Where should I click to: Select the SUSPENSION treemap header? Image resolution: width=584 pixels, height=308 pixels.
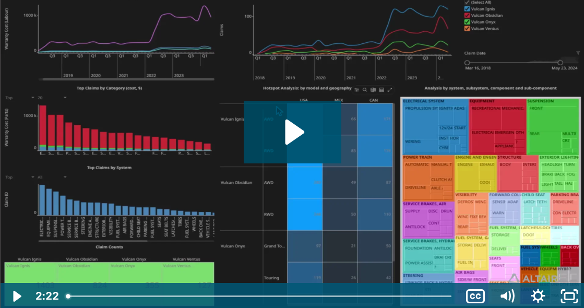coord(541,101)
